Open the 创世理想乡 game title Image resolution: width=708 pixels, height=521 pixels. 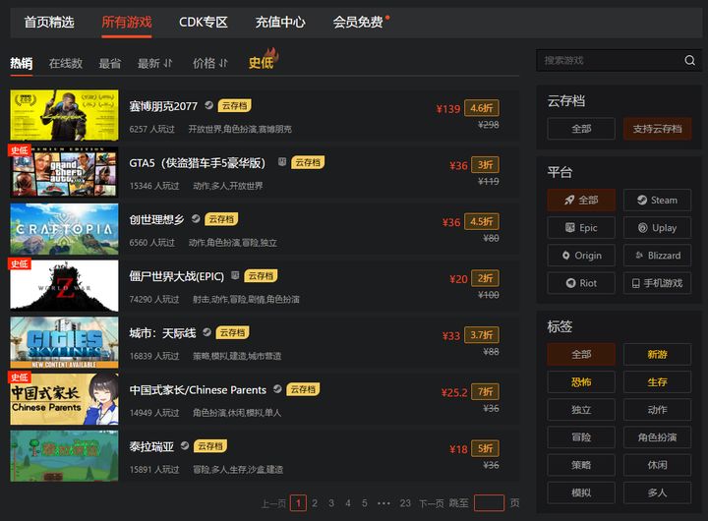(x=156, y=219)
